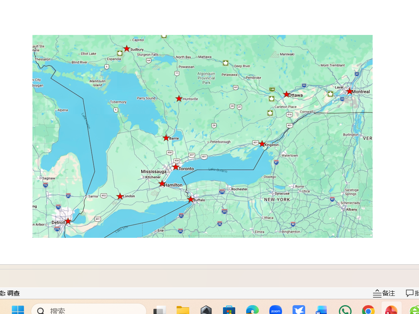Click the red star at Toronto

[176, 167]
